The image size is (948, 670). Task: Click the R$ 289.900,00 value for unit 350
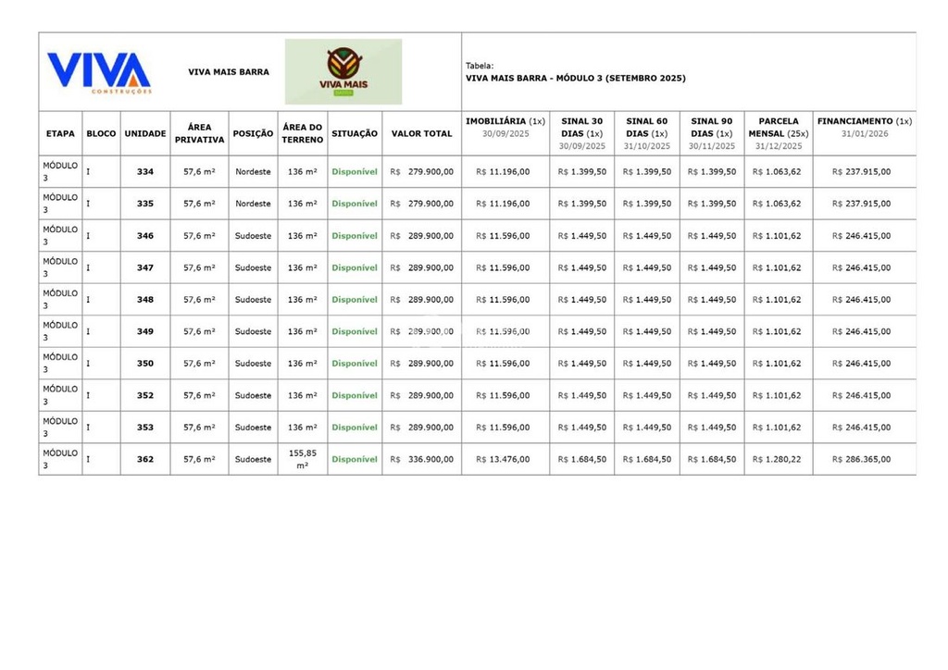(421, 364)
